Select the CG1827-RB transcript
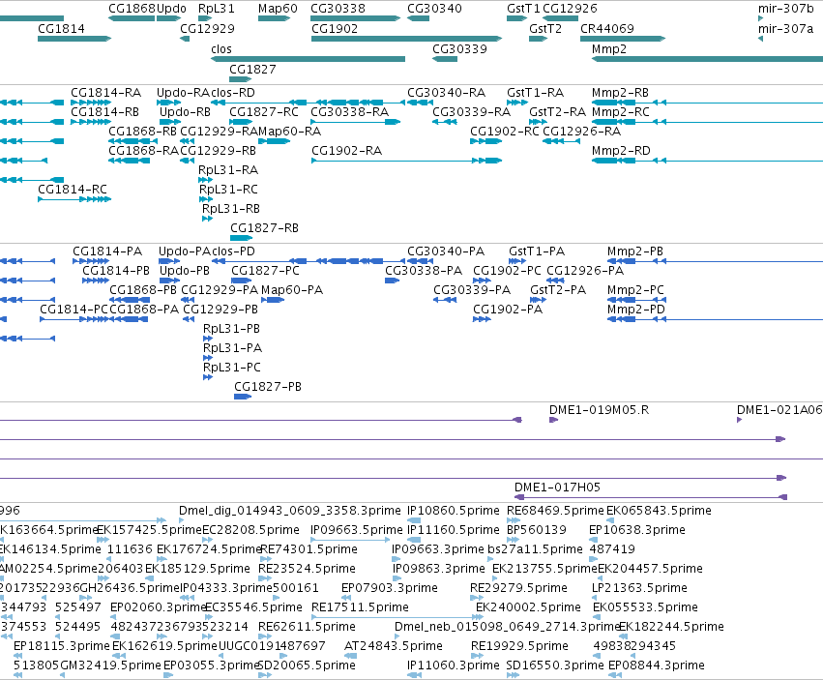The height and width of the screenshot is (680, 823). pos(242,238)
